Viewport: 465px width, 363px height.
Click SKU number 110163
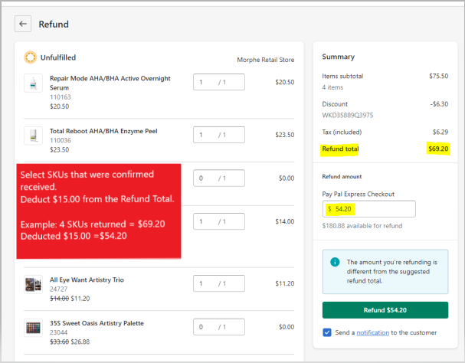tap(61, 97)
